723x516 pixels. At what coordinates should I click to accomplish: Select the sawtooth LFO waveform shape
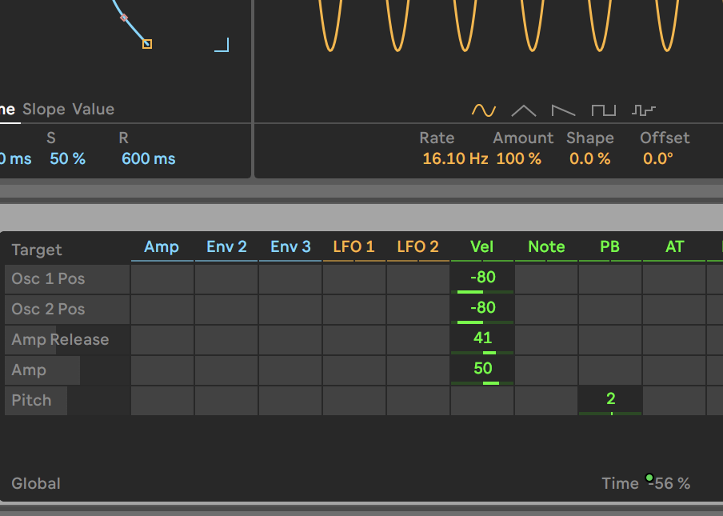point(564,110)
